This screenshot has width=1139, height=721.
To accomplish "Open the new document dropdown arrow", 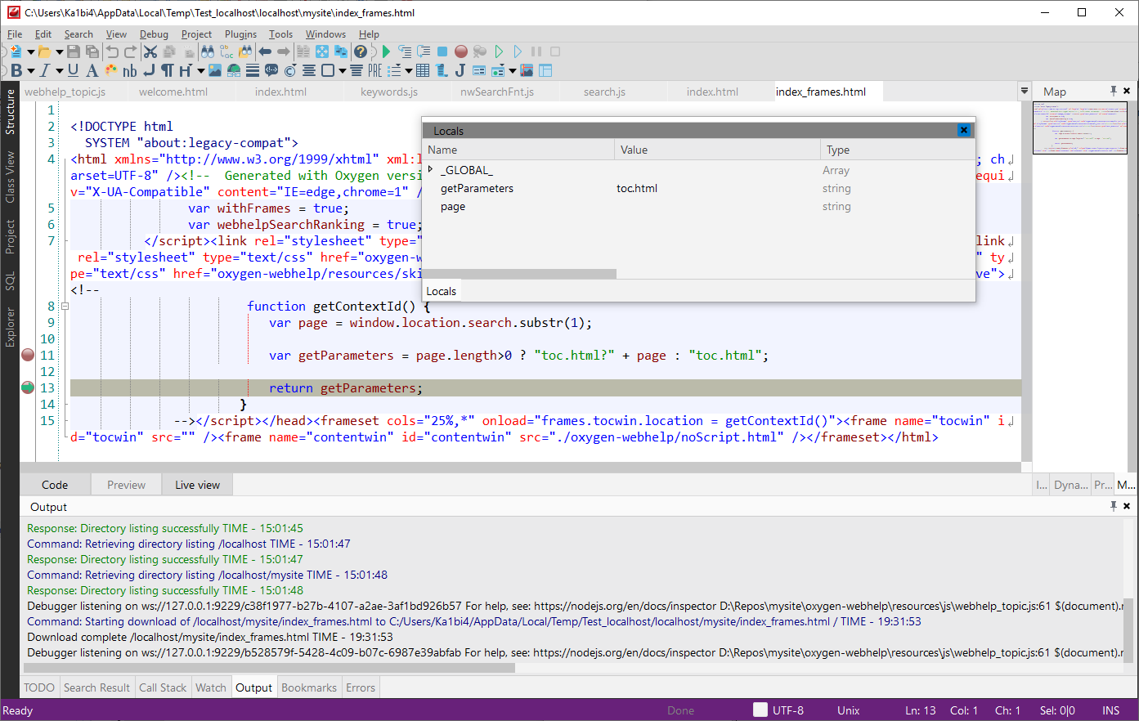I will coord(30,51).
